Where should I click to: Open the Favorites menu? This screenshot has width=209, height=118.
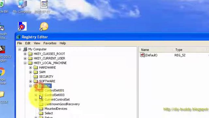[x=50, y=43]
